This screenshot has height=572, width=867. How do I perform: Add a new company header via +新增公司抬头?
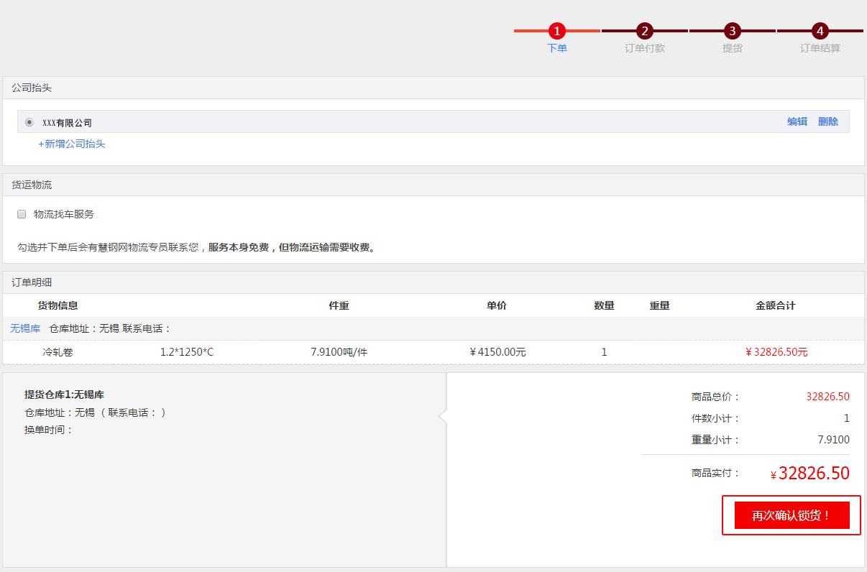(x=72, y=144)
